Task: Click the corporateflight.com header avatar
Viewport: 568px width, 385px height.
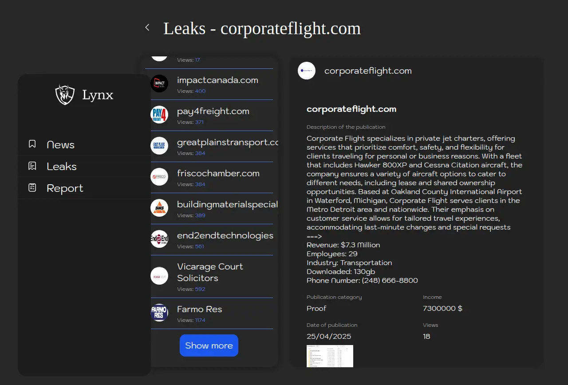Action: [307, 71]
